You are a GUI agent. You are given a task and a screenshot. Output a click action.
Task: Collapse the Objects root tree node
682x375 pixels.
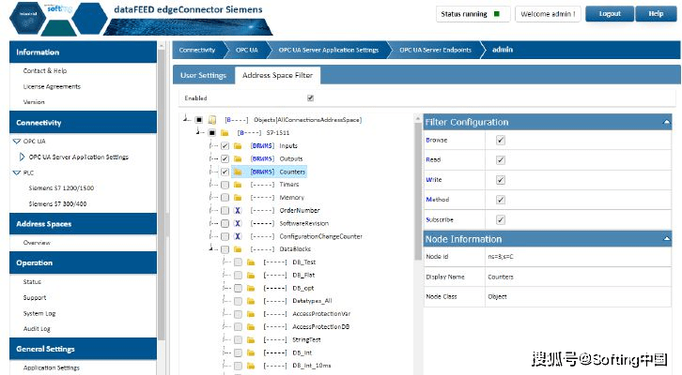tap(186, 118)
